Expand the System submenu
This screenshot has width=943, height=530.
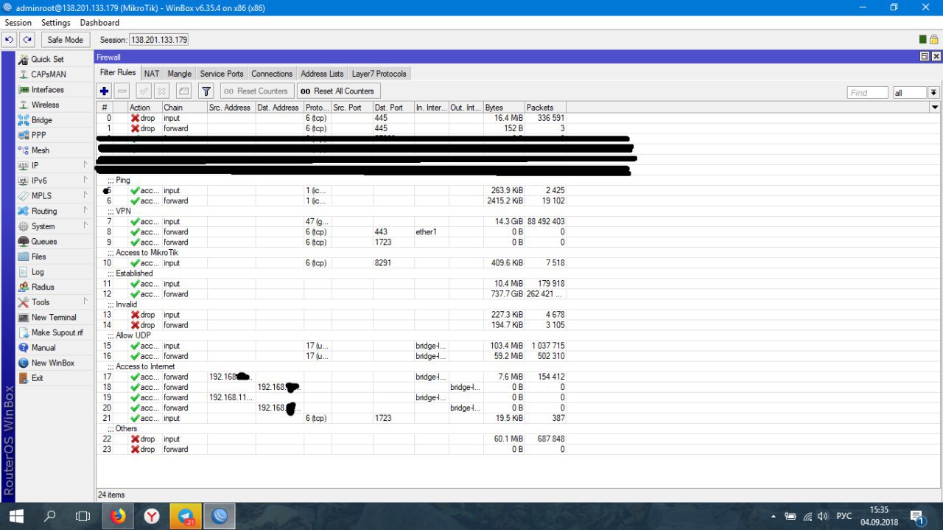[x=53, y=226]
